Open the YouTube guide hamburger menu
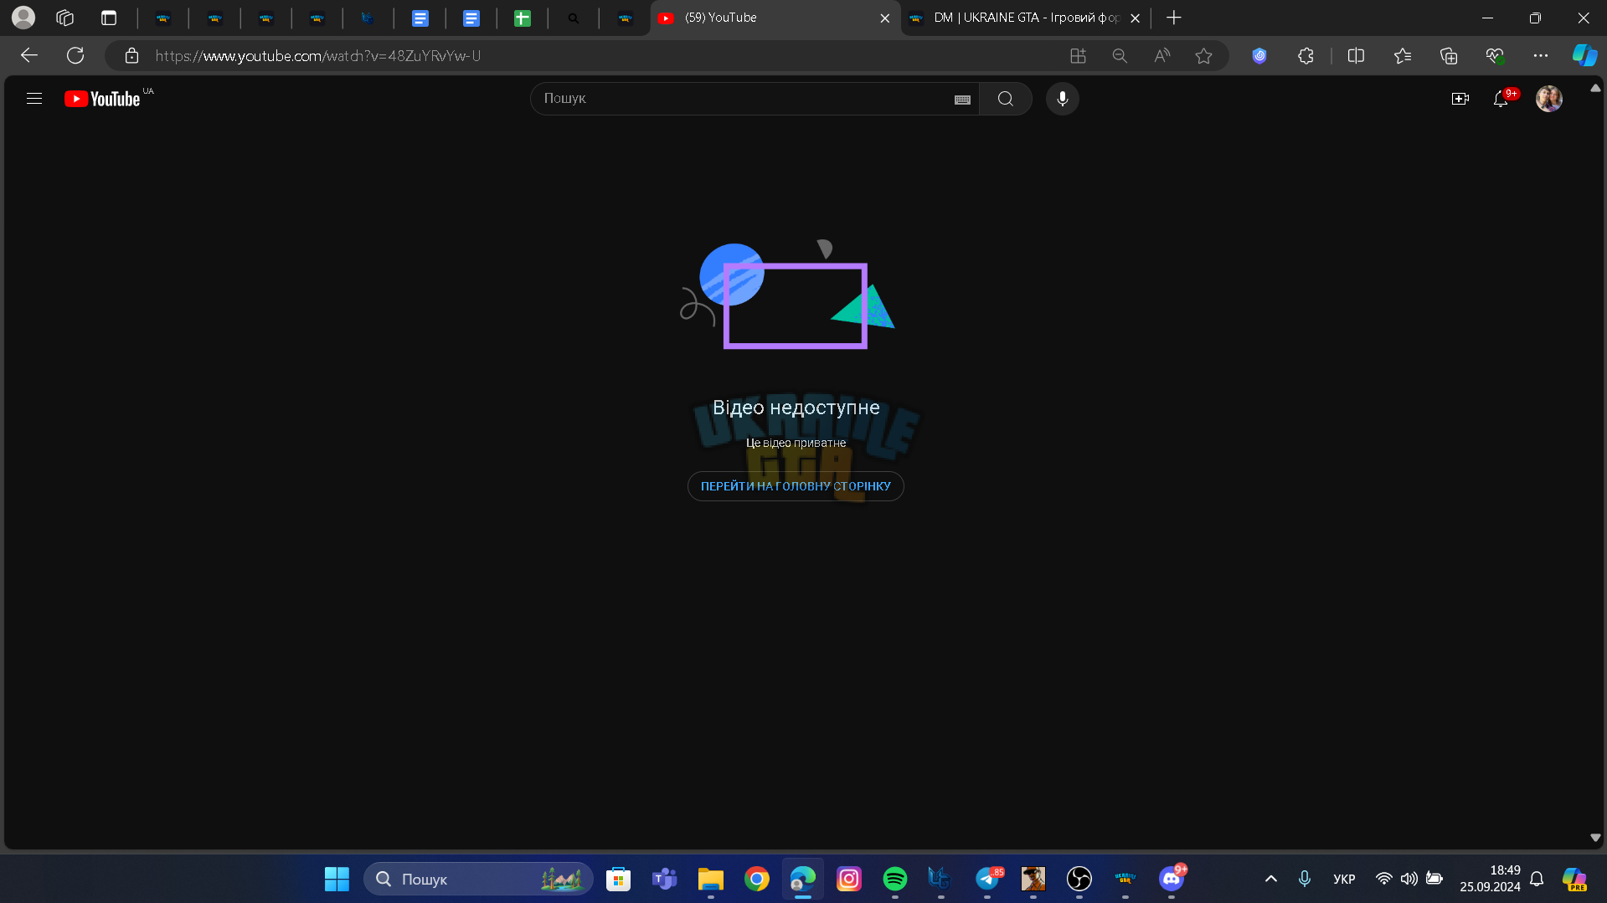This screenshot has width=1607, height=903. (x=34, y=99)
